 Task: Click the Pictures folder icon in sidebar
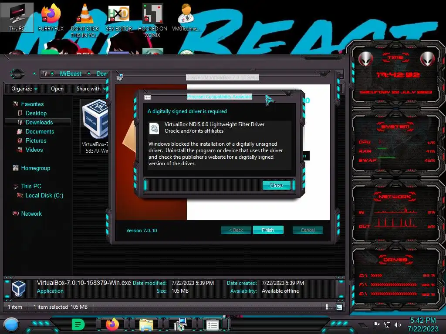point(20,140)
